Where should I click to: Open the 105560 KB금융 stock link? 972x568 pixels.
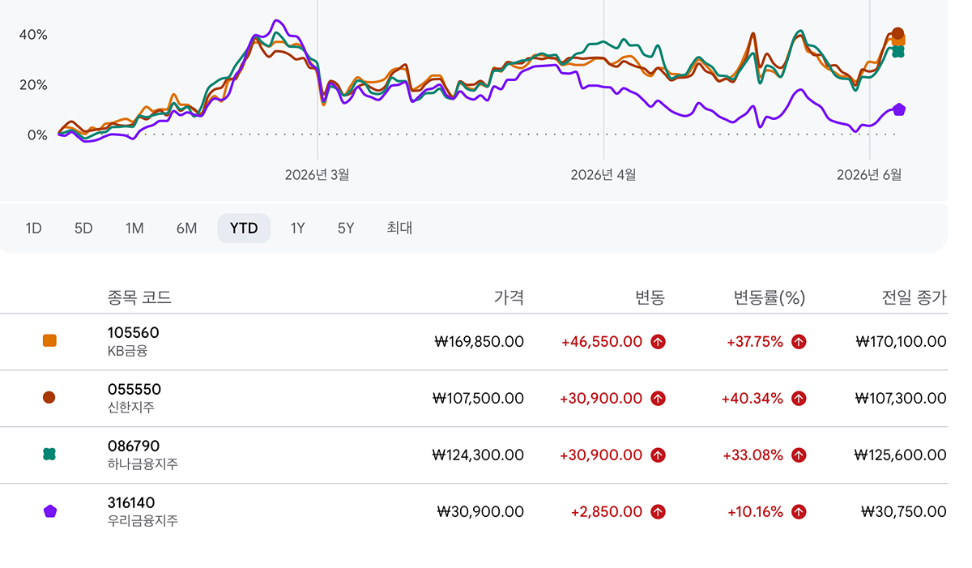pos(133,341)
